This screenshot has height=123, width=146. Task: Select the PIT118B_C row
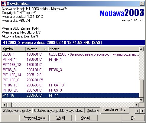pos(70,80)
